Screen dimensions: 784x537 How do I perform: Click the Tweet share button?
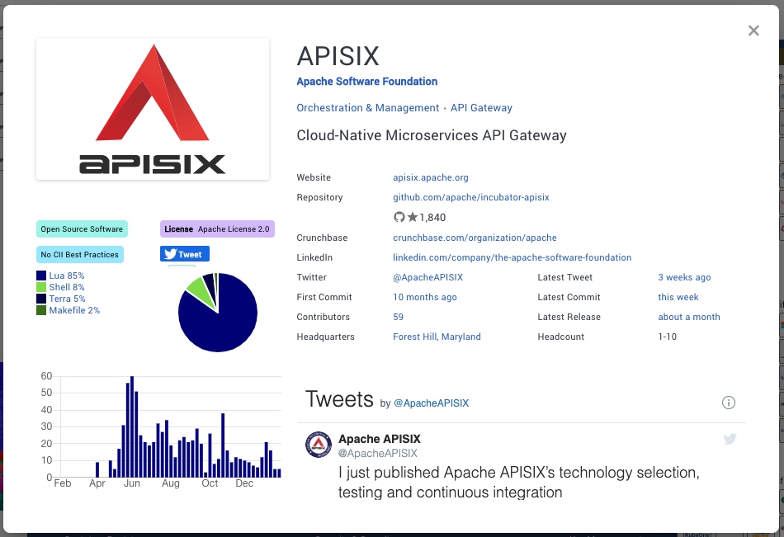click(185, 254)
